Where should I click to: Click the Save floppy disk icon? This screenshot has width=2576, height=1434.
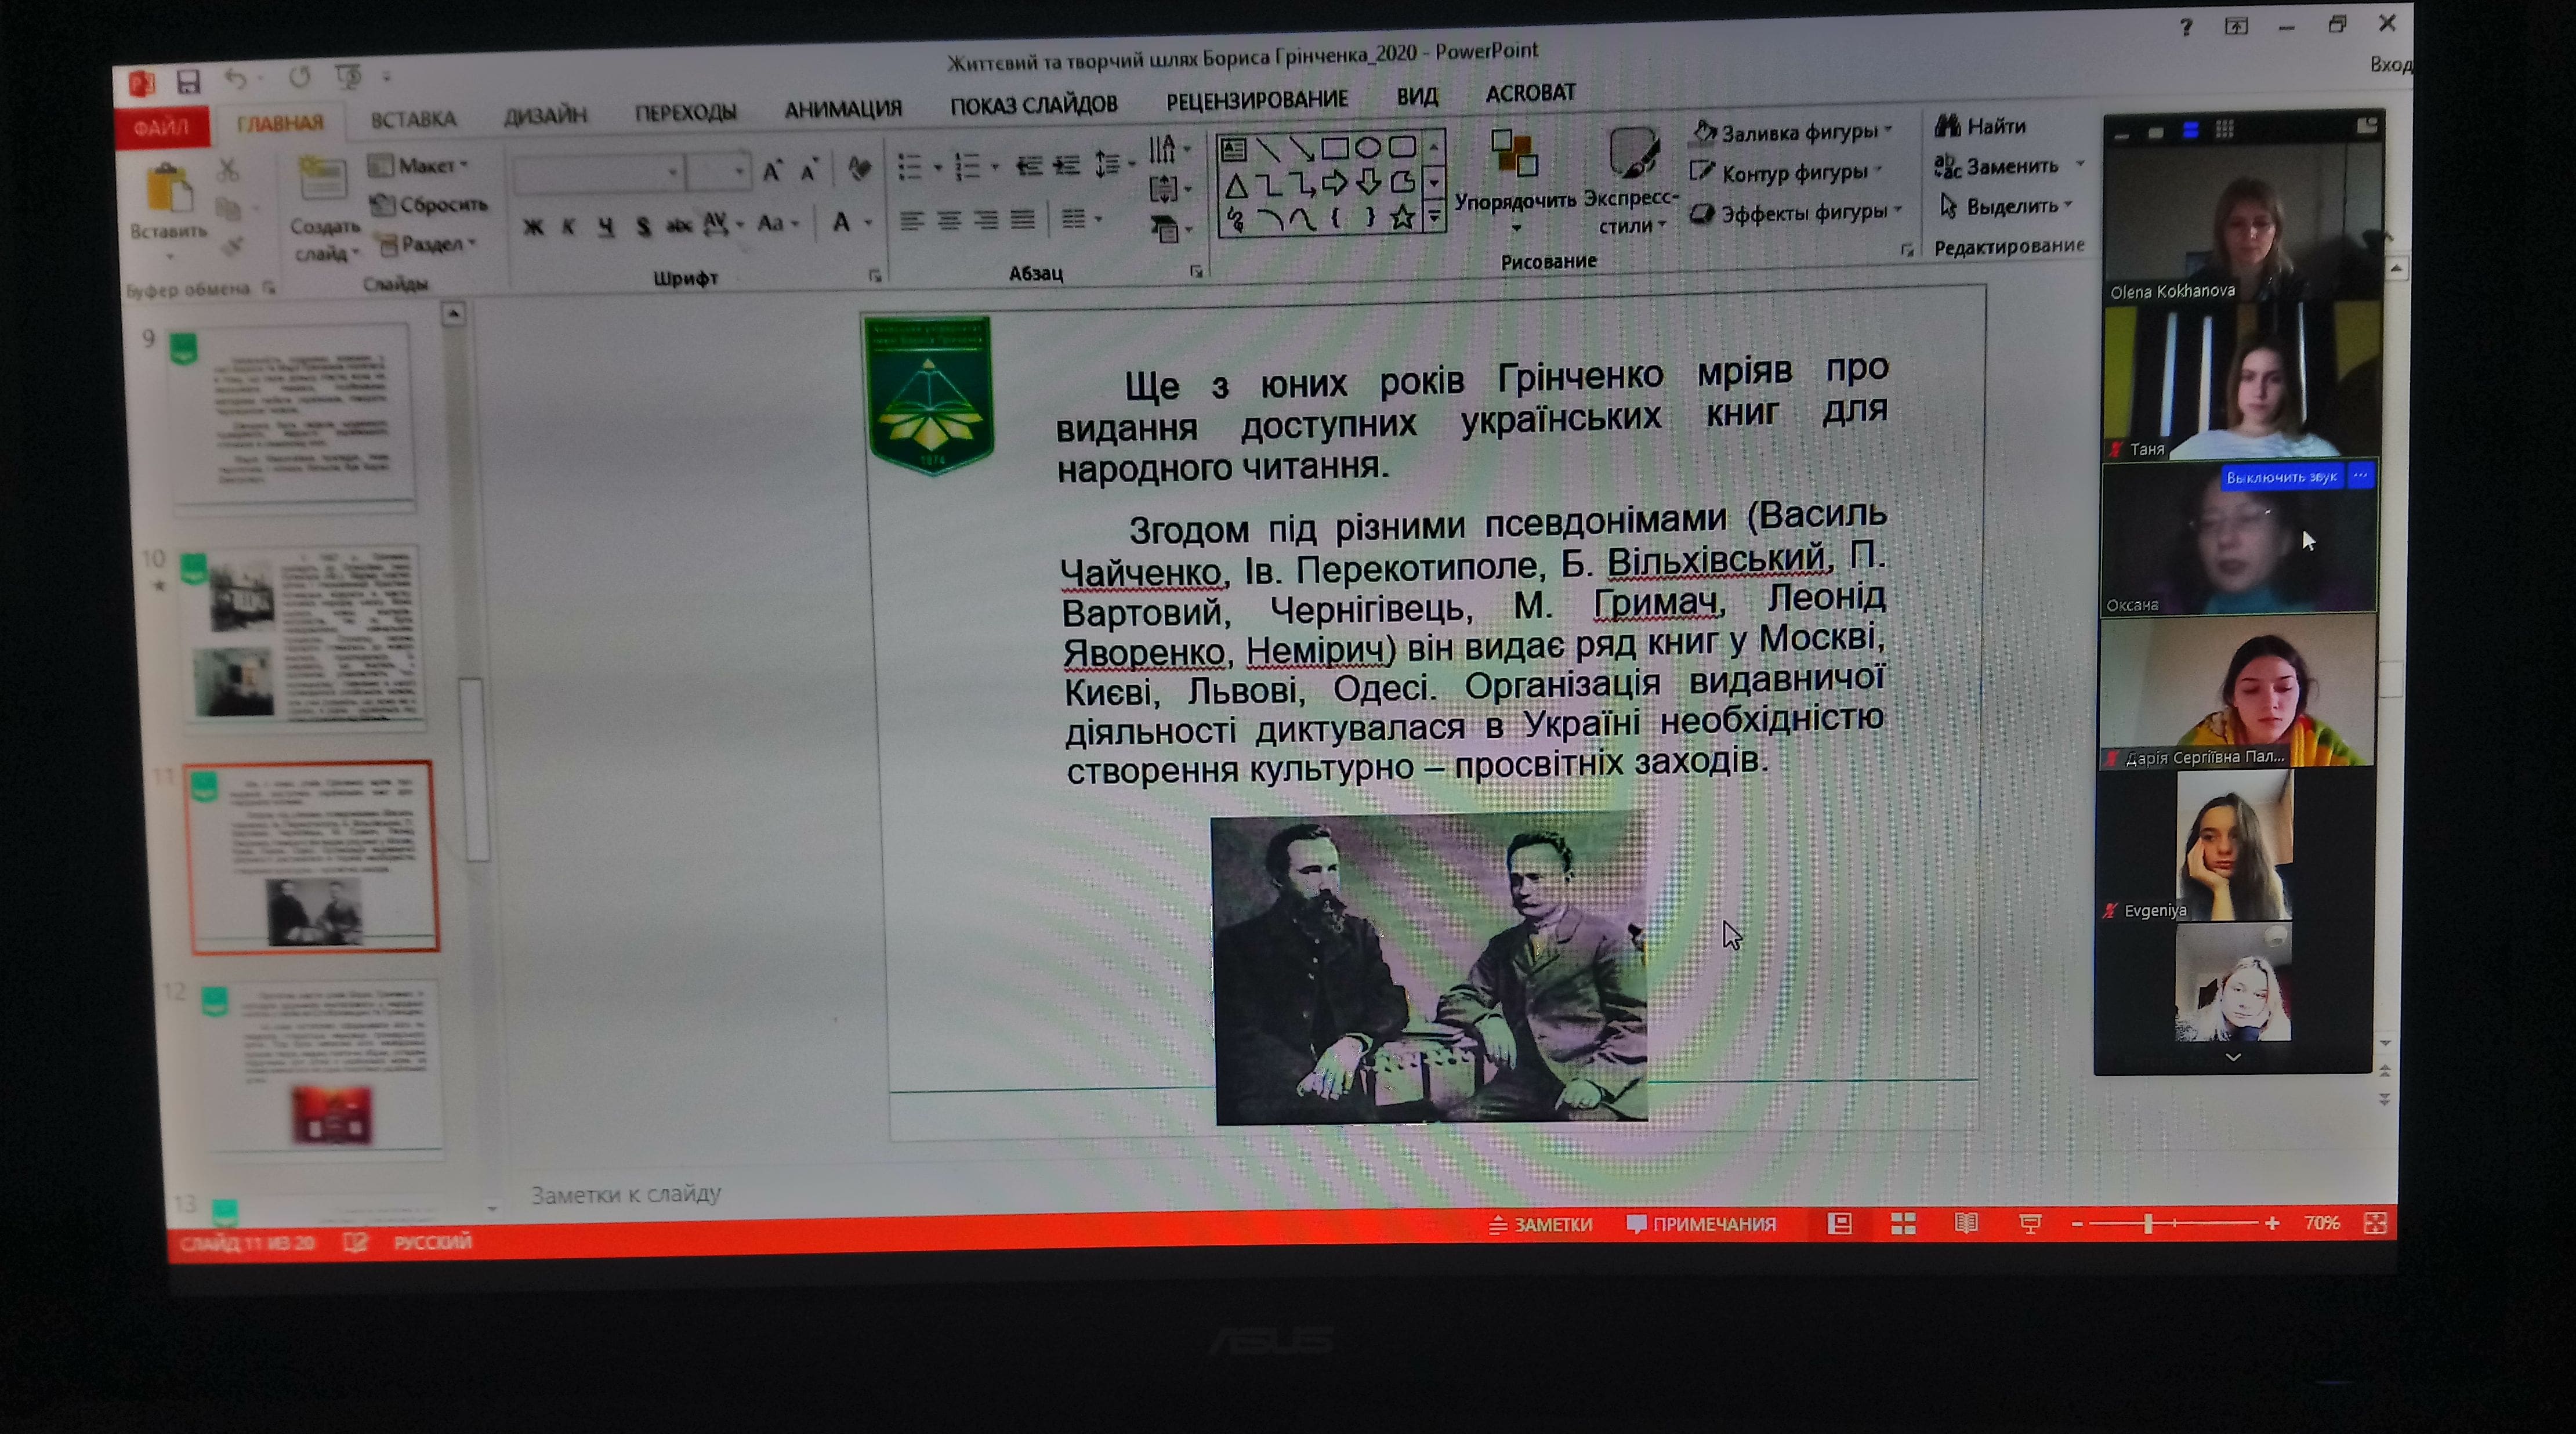(188, 81)
